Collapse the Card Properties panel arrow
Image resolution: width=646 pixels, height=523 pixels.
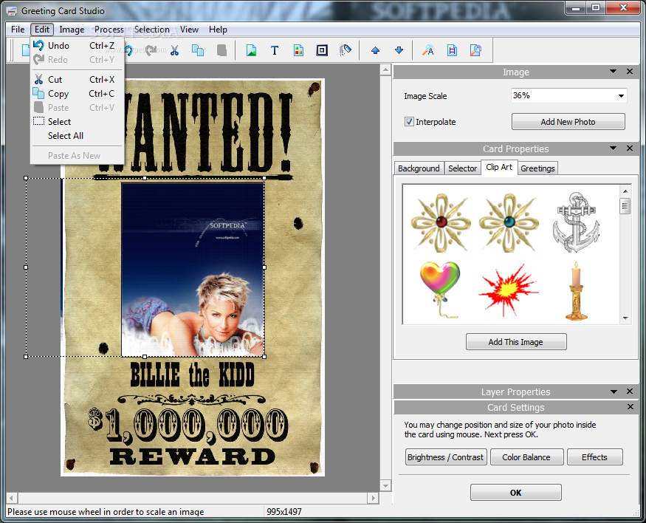click(613, 148)
